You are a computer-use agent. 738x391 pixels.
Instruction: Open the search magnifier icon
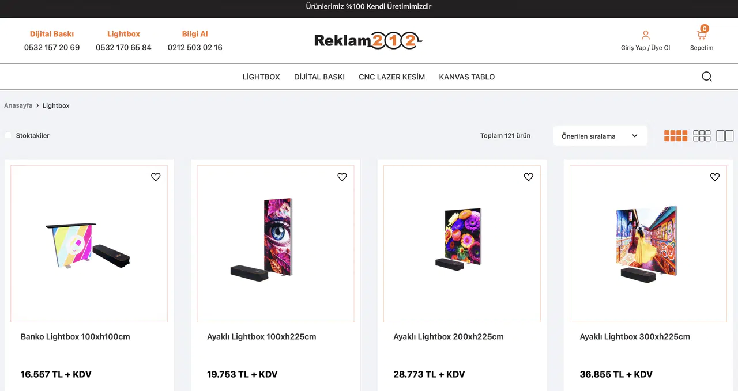pos(707,77)
